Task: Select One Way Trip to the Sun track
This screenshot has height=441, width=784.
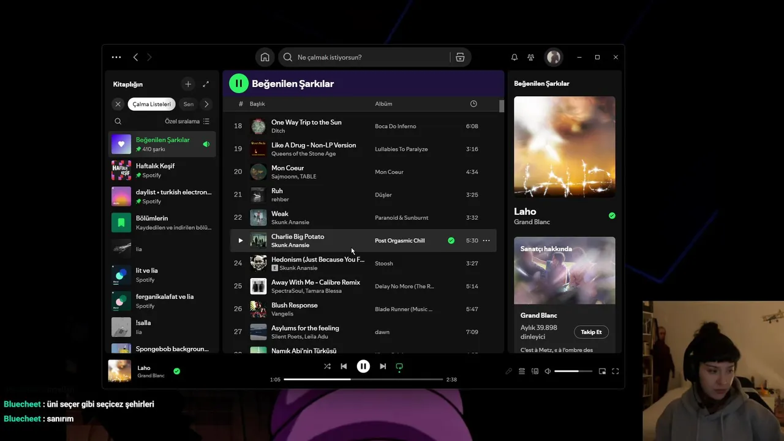Action: coord(306,123)
